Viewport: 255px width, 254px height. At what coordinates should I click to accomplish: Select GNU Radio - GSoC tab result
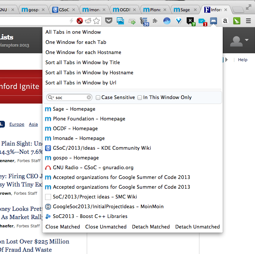coord(93,167)
